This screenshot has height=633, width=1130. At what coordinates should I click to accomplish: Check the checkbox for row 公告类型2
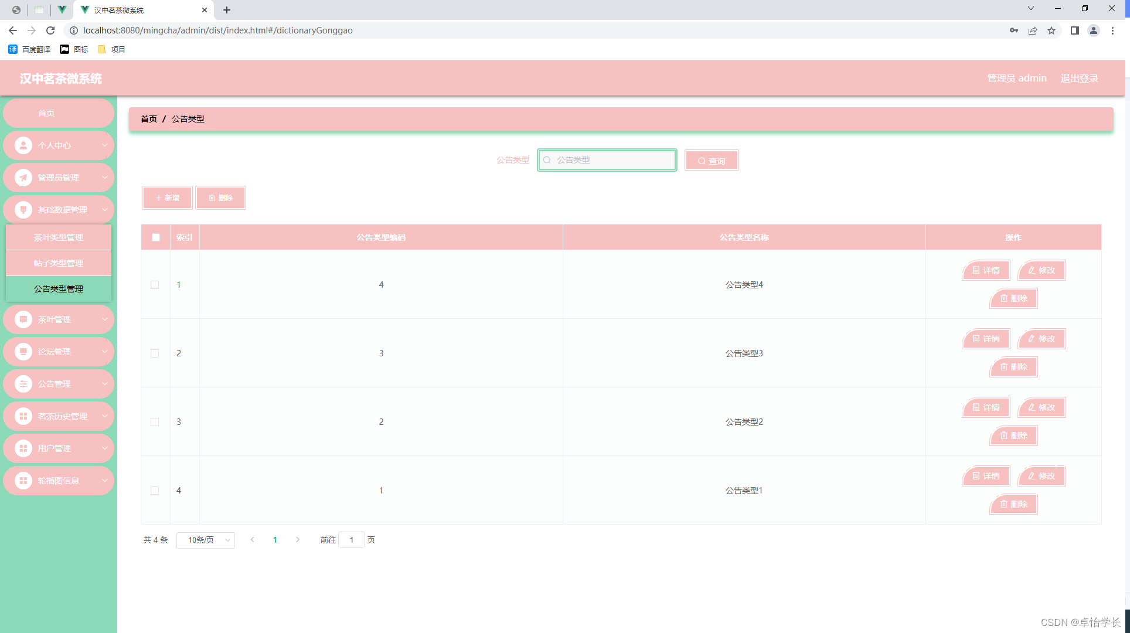pos(155,422)
